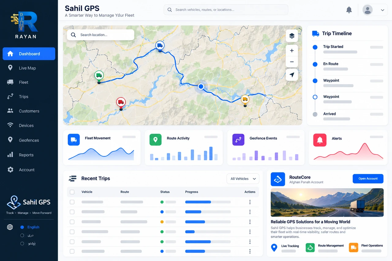The height and width of the screenshot is (261, 392).
Task: Open actions menu for last trip row
Action: (x=250, y=251)
